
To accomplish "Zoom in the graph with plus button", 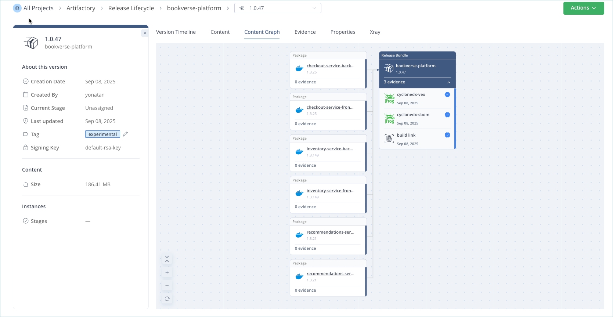I will click(167, 272).
